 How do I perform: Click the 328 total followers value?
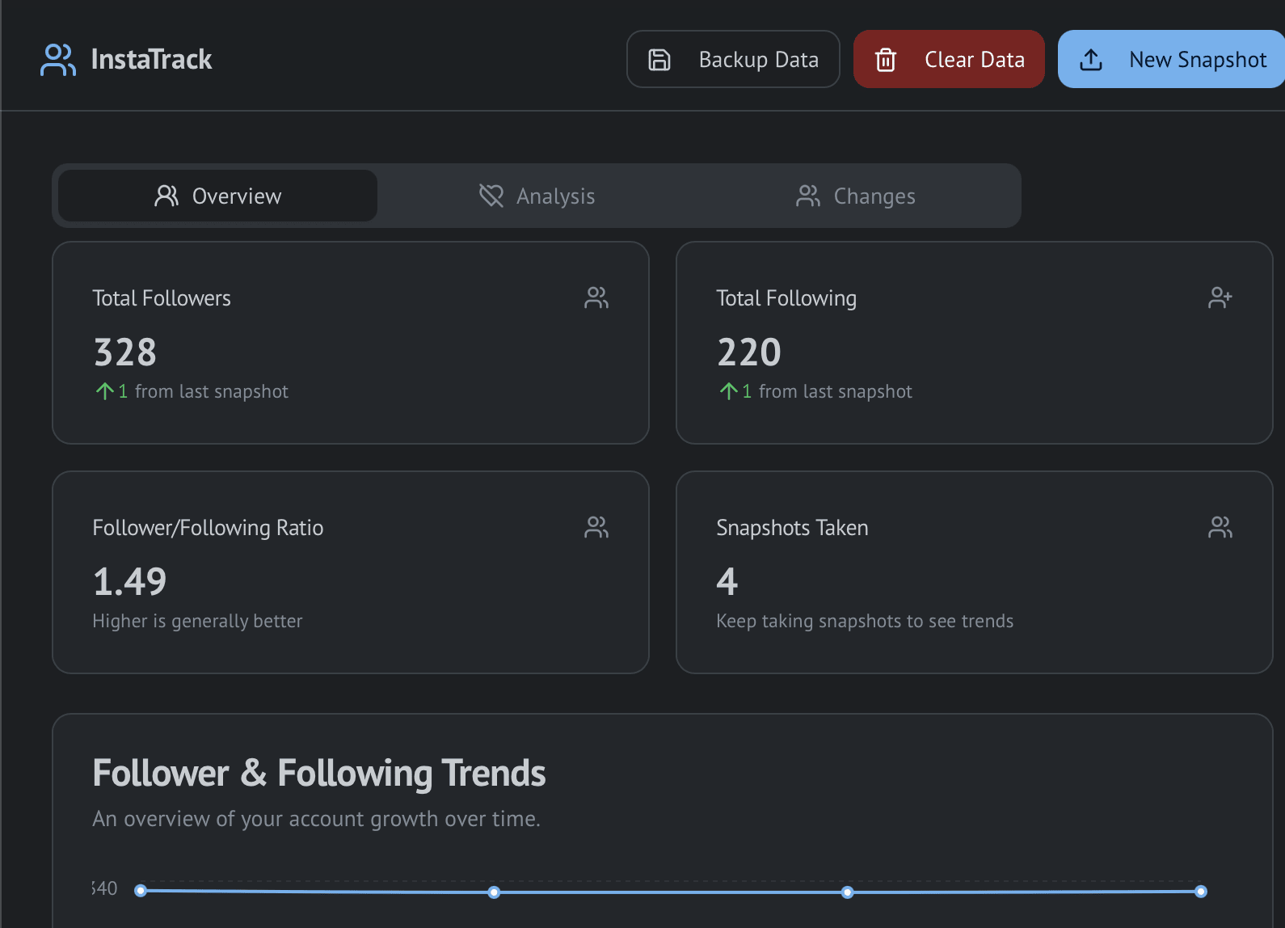tap(125, 352)
